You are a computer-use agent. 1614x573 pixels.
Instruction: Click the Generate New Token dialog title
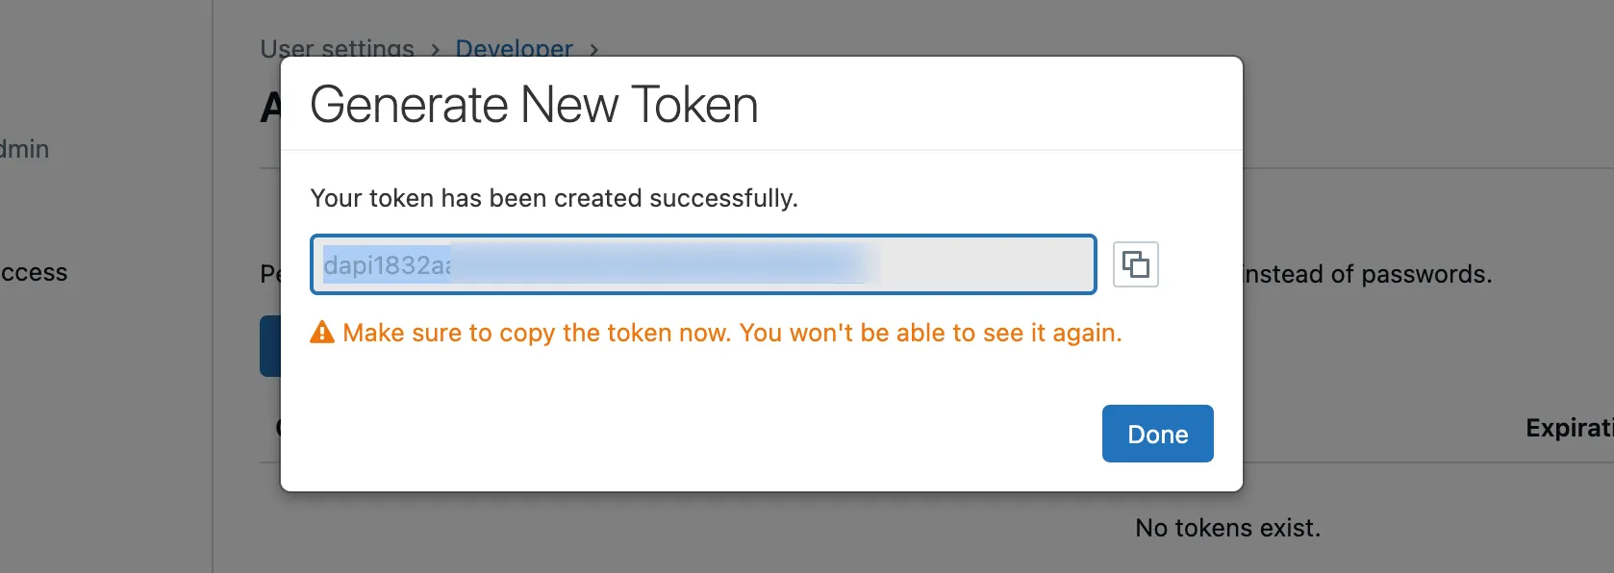534,105
